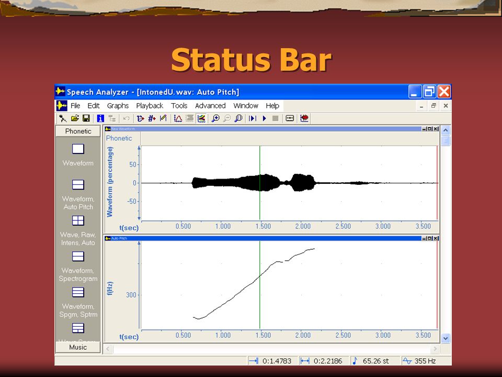Click status value 0:2.2186
This screenshot has height=377, width=502.
tap(328, 361)
